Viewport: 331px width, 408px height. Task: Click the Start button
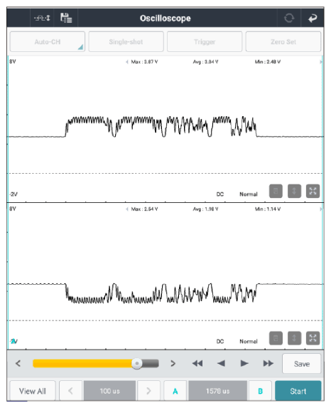click(x=298, y=391)
